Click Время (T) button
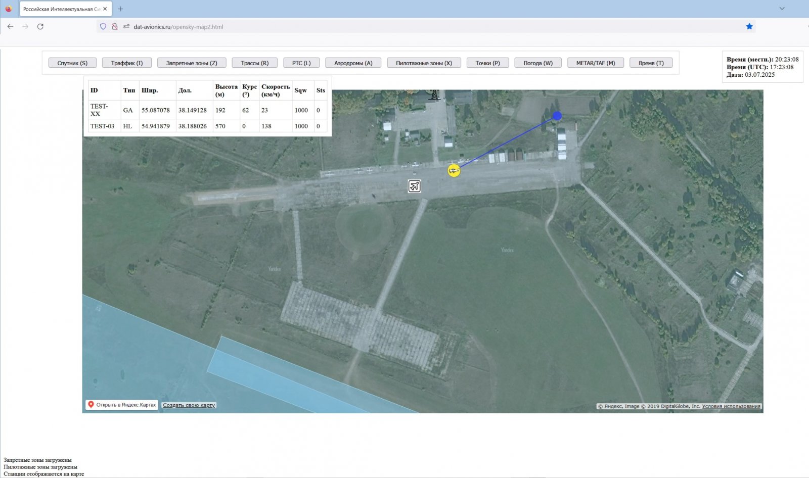This screenshot has height=478, width=809. coord(651,63)
